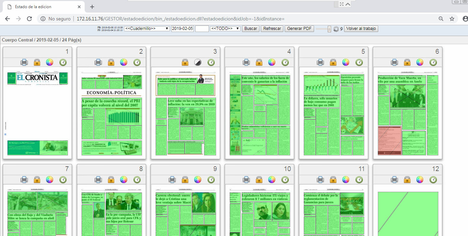
Task: Open the clock icon on page 4
Action: coord(285,62)
